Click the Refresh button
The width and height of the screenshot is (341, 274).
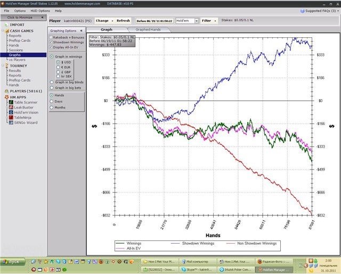click(x=123, y=21)
